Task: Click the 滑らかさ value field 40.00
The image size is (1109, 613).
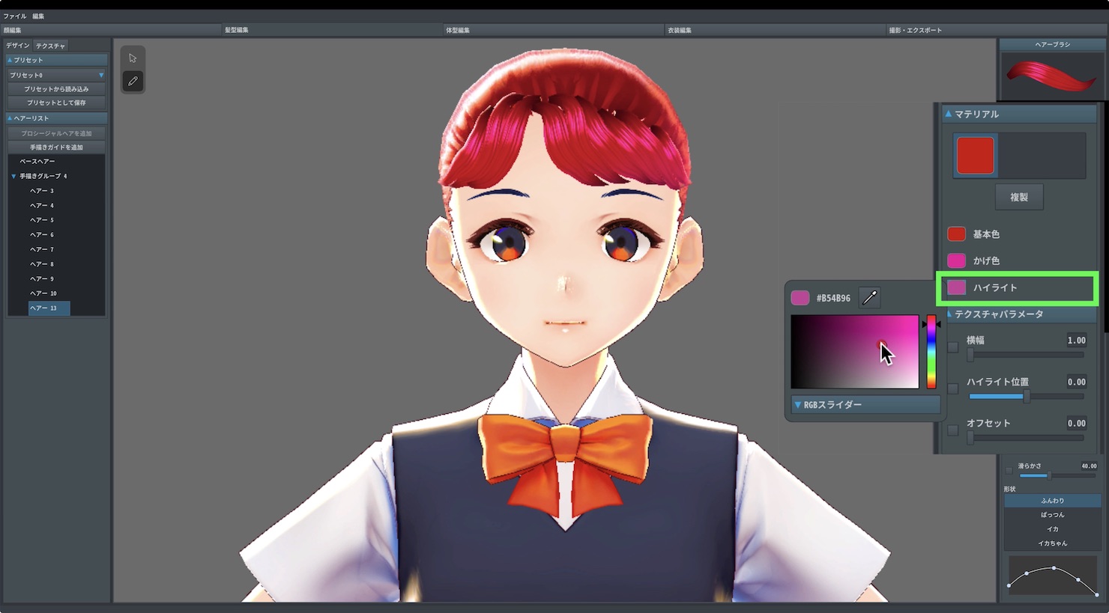Action: [x=1089, y=466]
